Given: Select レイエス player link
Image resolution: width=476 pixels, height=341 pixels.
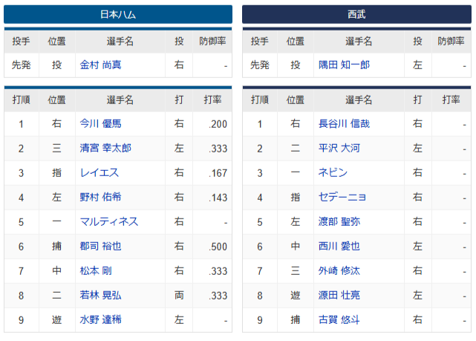Looking at the screenshot, I should click(x=100, y=173).
